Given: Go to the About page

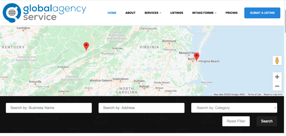Looking at the screenshot, I should 130,13.
